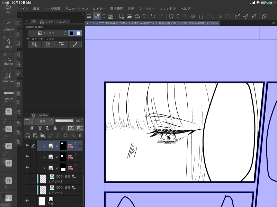Redo the last undone action
Viewport: 277px width, 207px height.
pyautogui.click(x=161, y=16)
